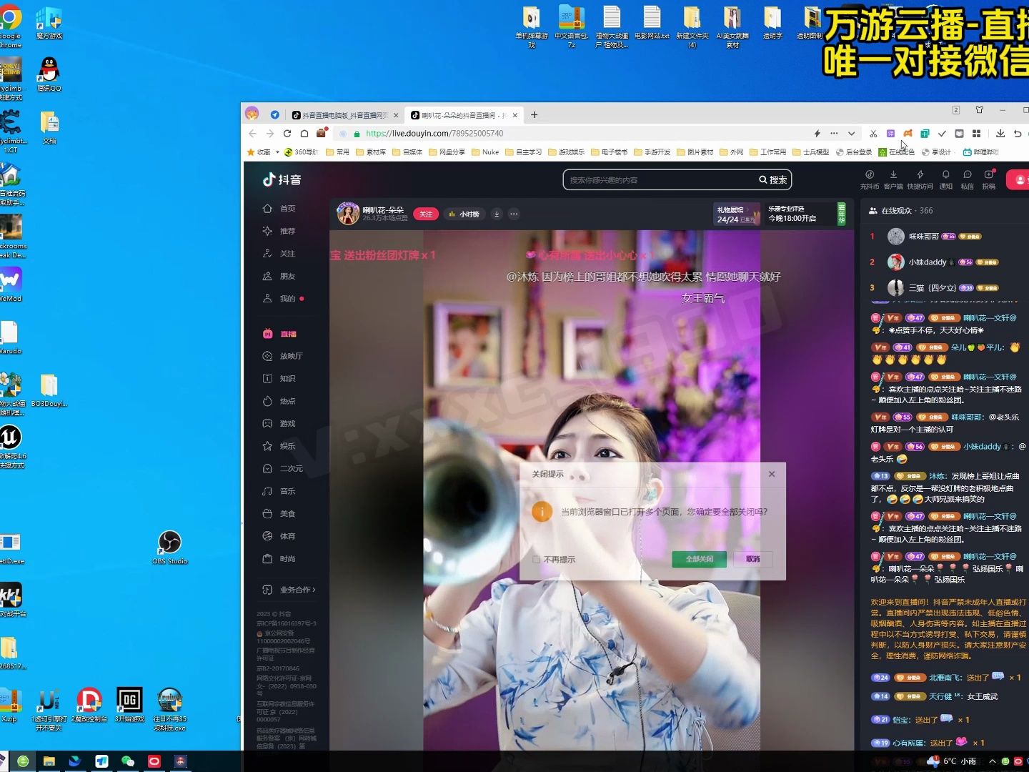Open 首页 in the Douyin sidebar

[x=279, y=208]
